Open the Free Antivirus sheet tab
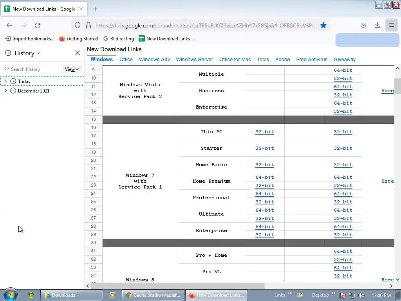The width and height of the screenshot is (401, 301). [x=312, y=60]
